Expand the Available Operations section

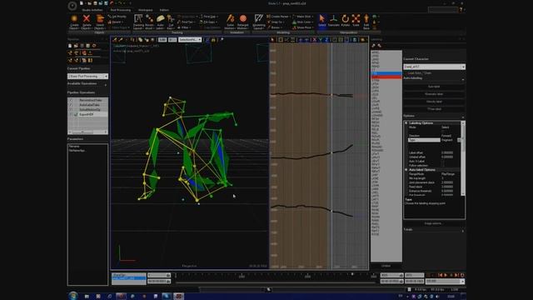tap(106, 84)
